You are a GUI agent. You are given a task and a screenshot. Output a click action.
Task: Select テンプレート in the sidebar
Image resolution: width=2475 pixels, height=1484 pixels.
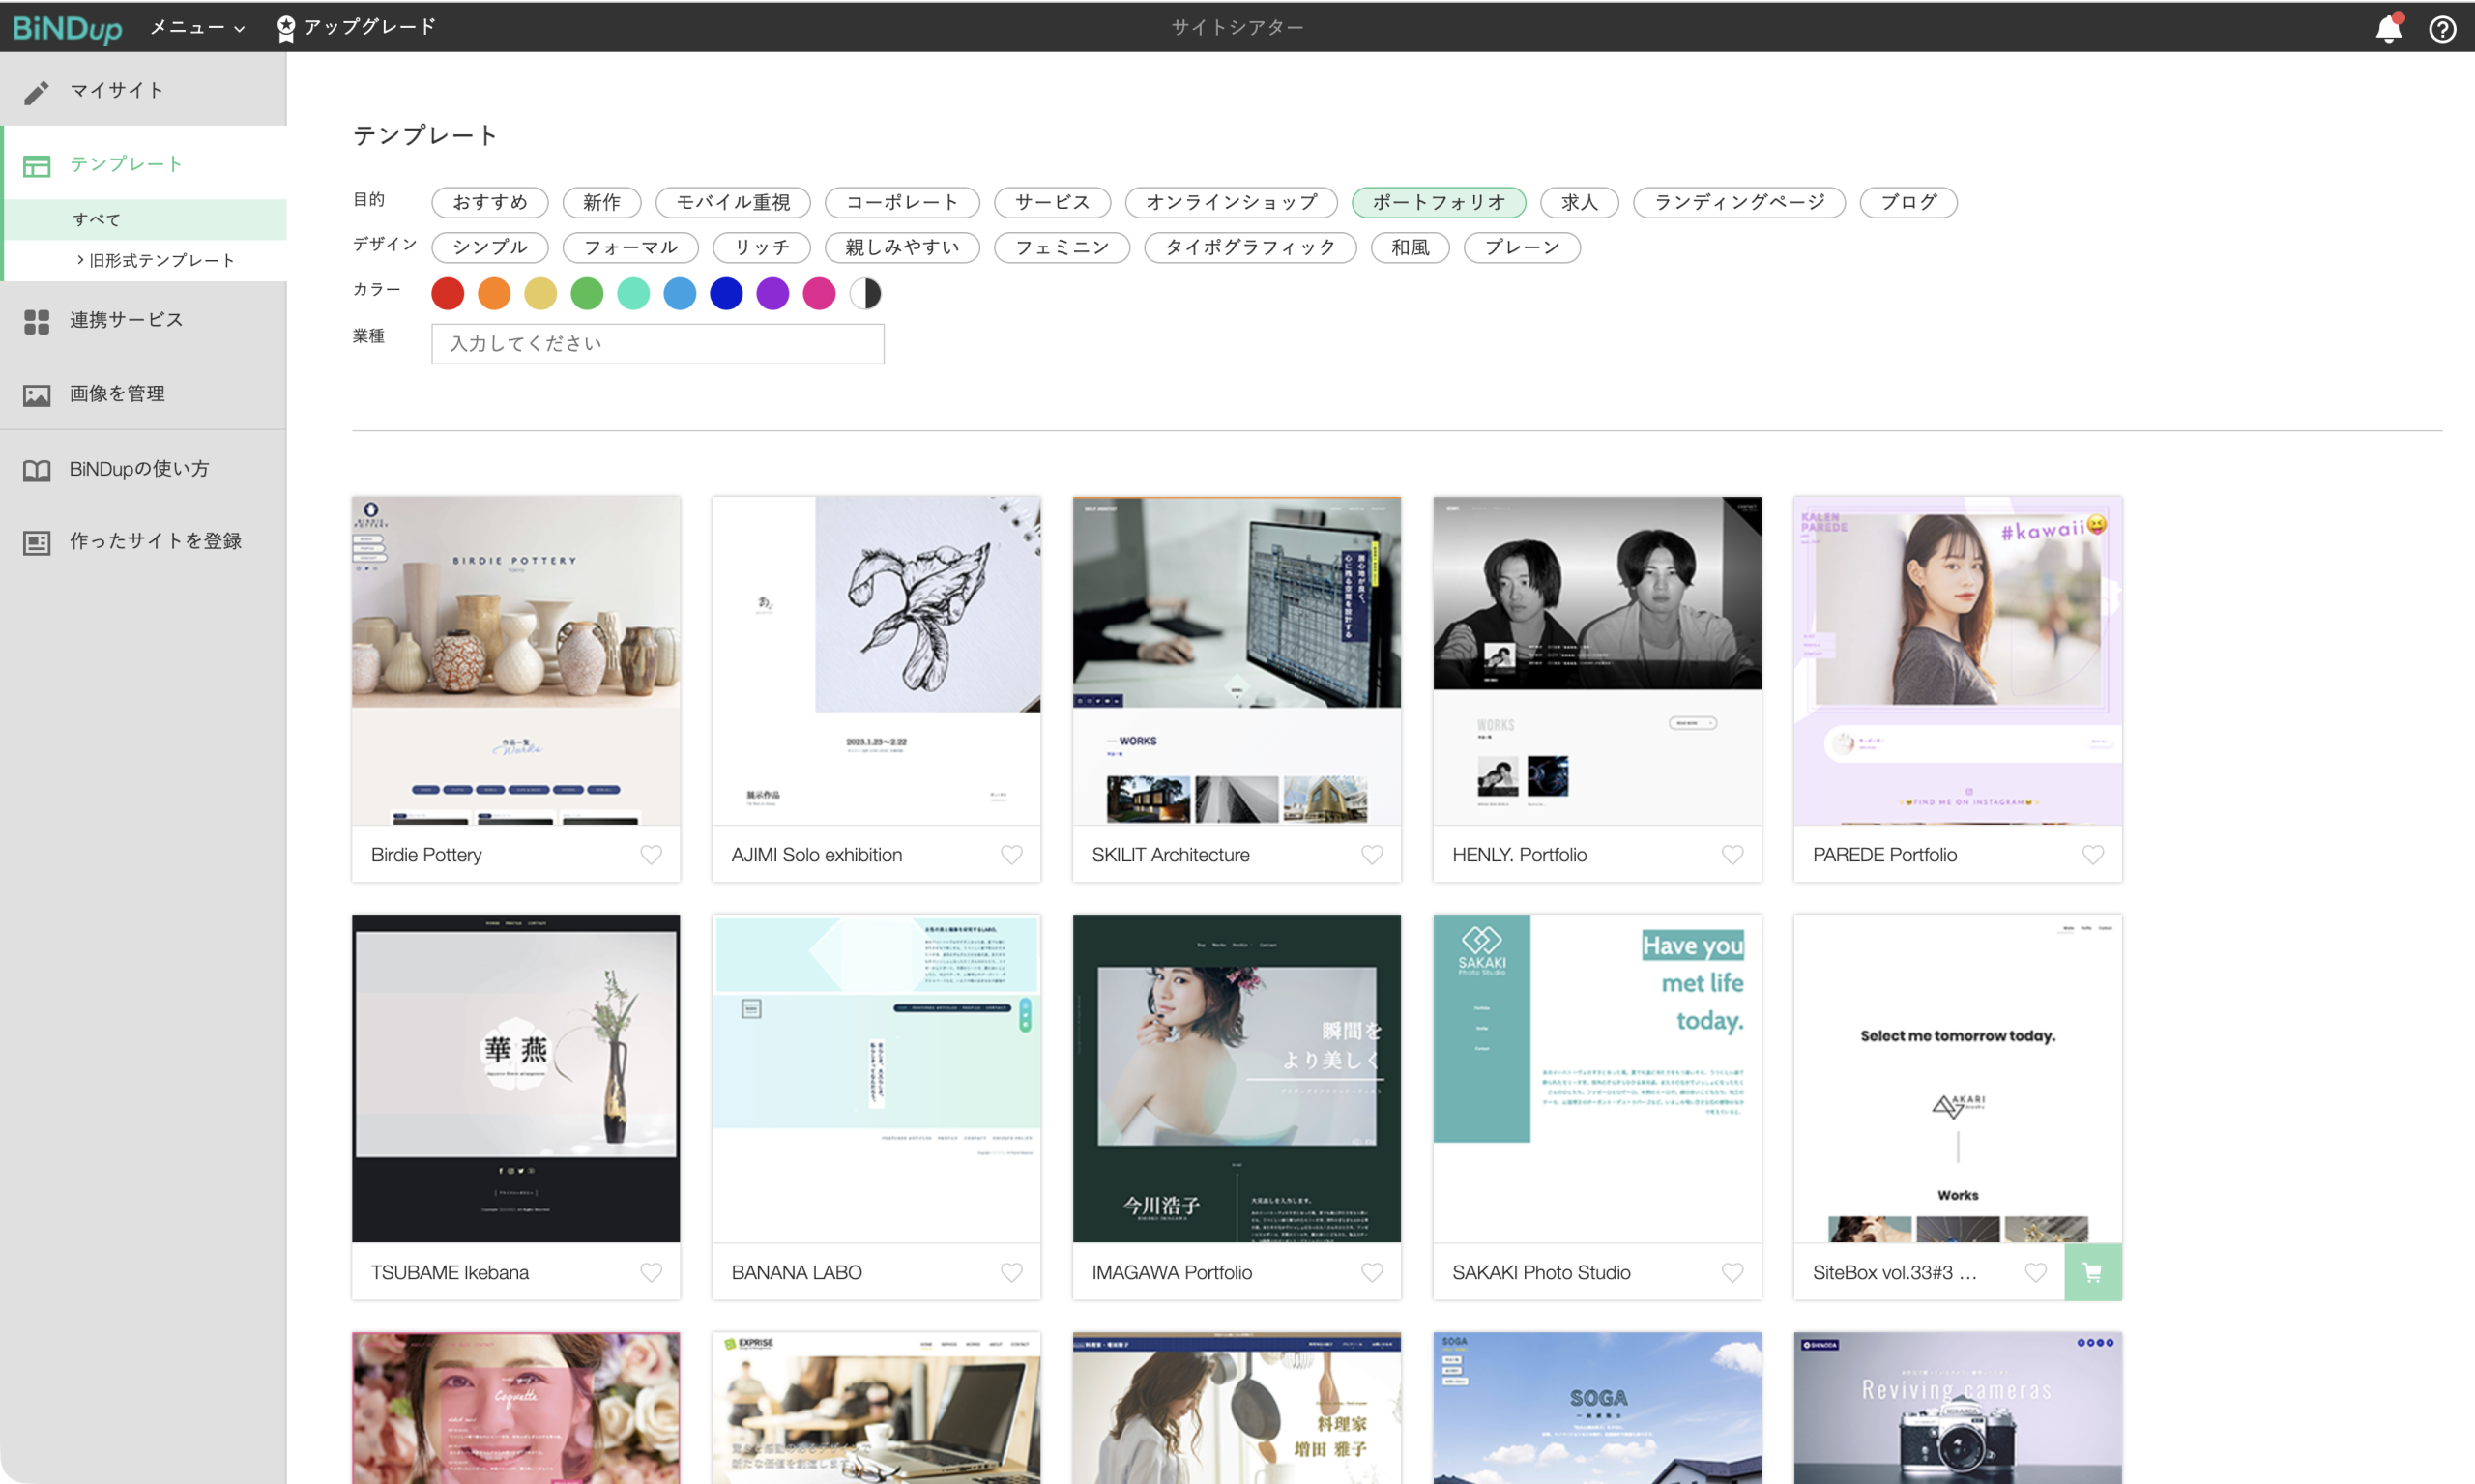145,164
